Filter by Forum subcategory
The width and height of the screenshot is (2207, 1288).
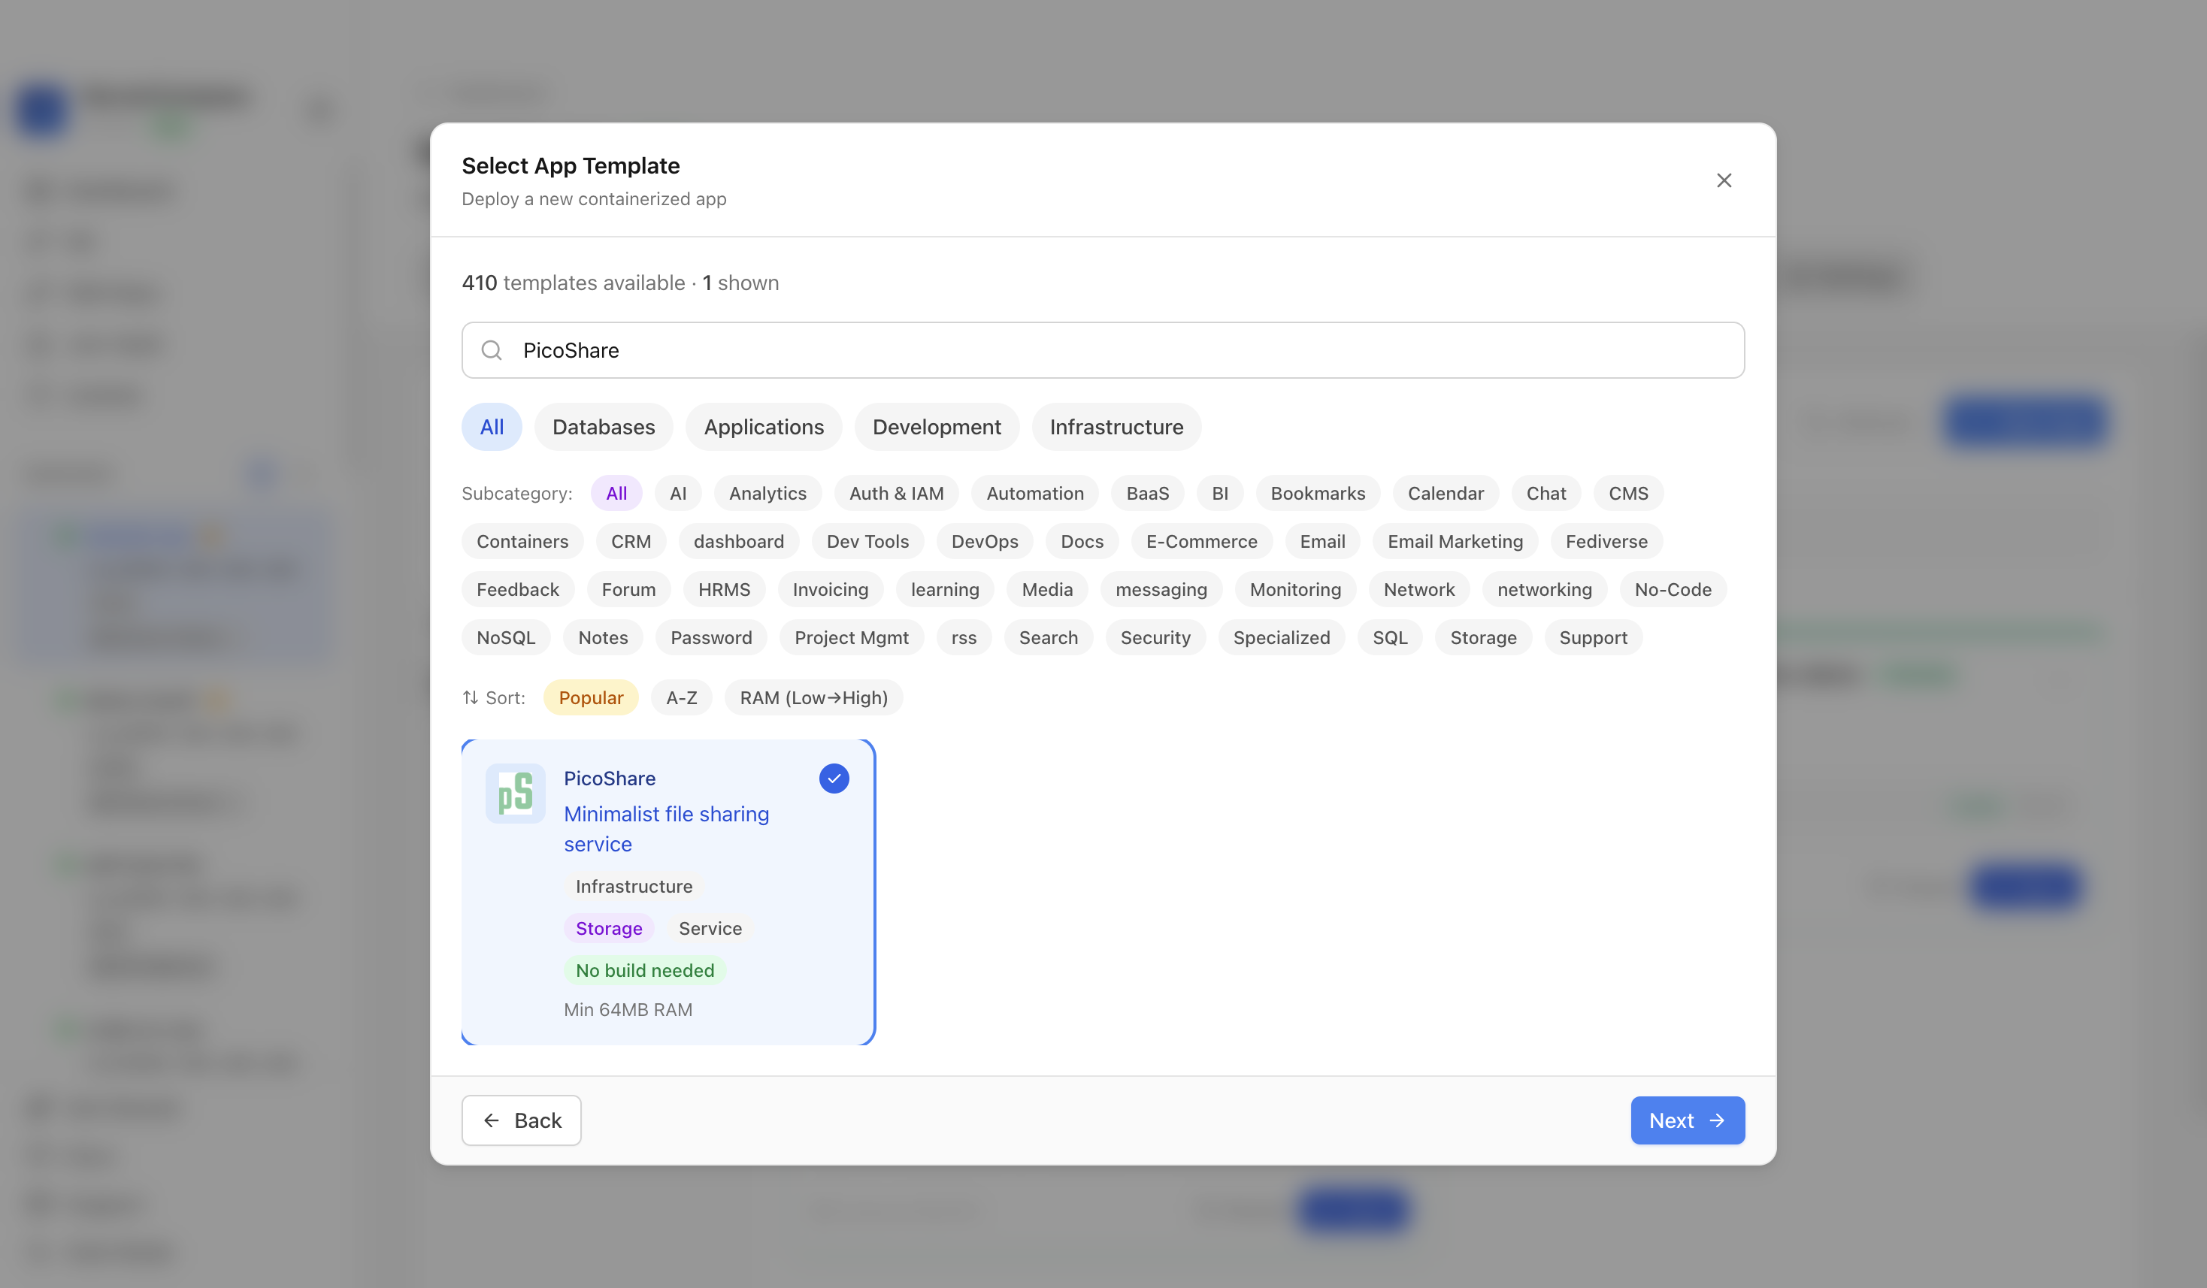(628, 589)
